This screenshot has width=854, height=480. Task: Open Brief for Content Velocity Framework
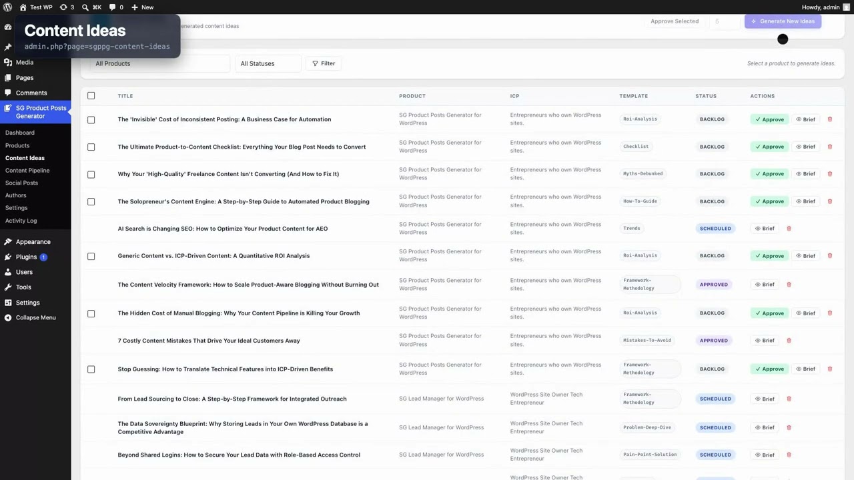pos(765,285)
